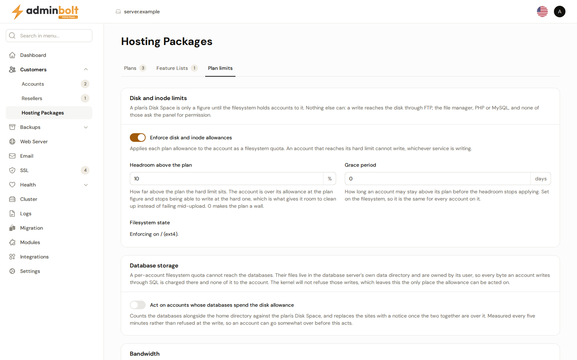Screen dimensions: 577x360
Task: Click the Settings gear icon
Action: click(12, 271)
